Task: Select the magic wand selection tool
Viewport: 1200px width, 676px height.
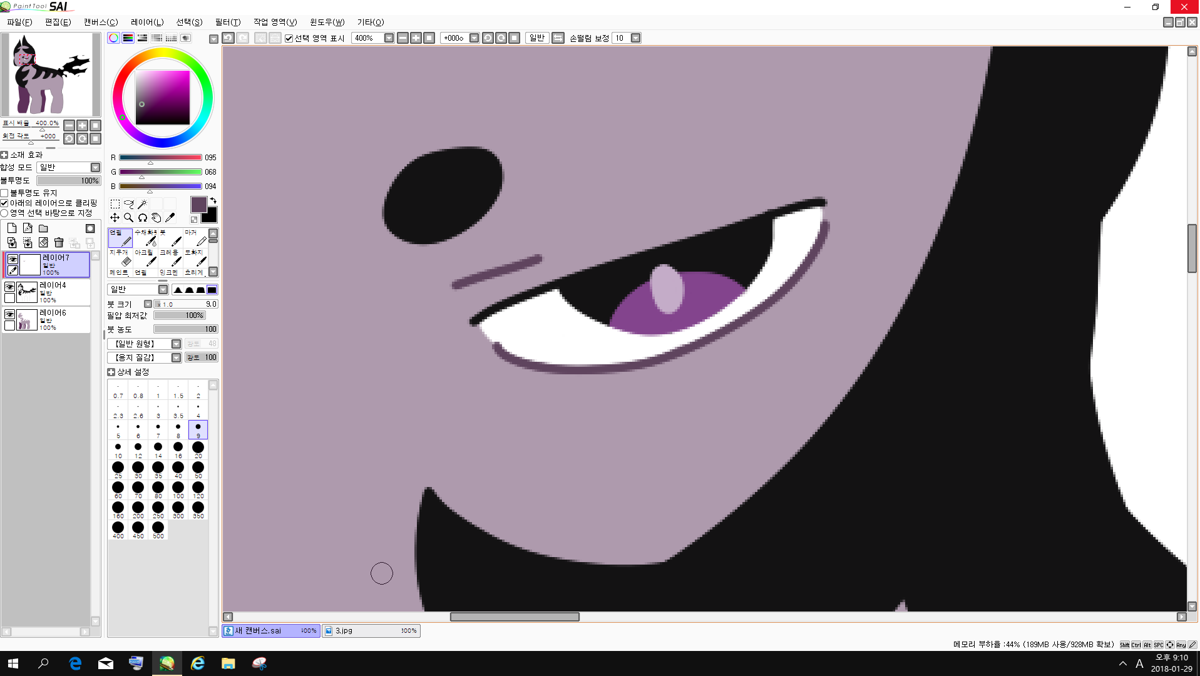Action: coord(142,204)
